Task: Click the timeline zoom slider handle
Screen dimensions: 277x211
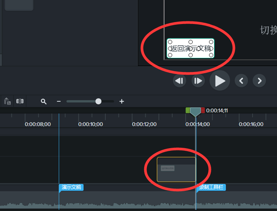Action: 98,101
